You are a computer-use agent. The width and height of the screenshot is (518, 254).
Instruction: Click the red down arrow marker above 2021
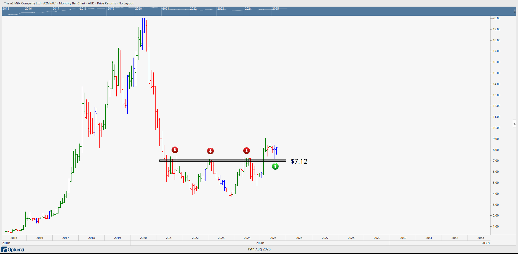[175, 150]
